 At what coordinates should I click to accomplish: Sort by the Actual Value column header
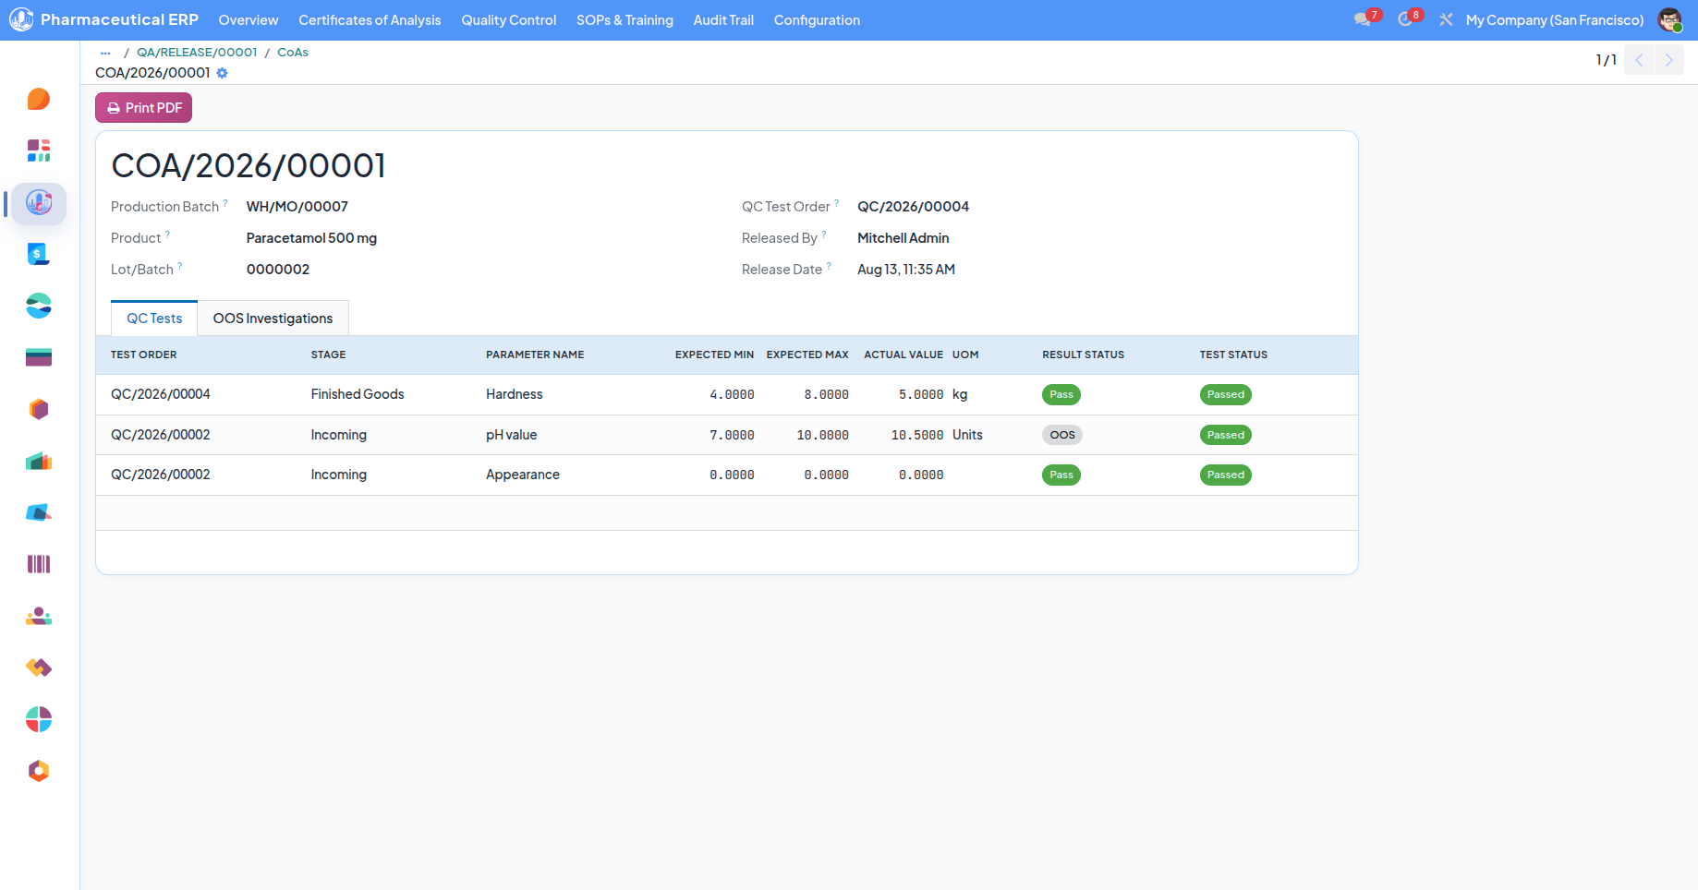click(x=904, y=355)
